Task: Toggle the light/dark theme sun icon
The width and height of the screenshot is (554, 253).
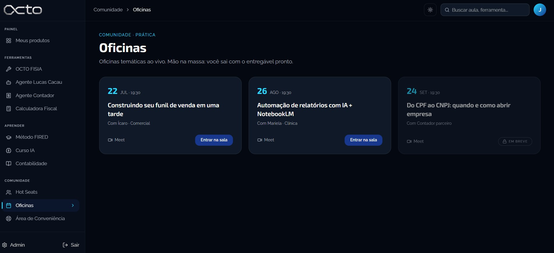Action: [x=430, y=10]
